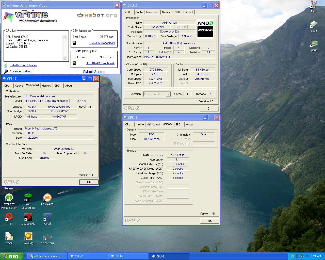Viewport: 325px width, 260px height.
Task: Click the Code Name field Thunderbird
Action: (x=157, y=27)
